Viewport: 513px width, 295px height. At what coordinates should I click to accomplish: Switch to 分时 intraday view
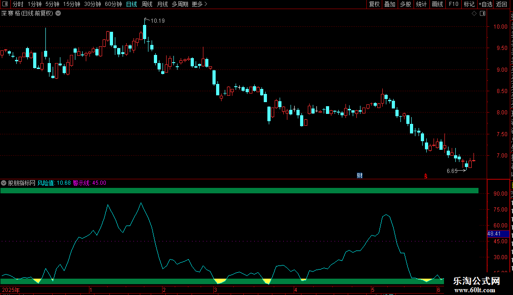[18, 4]
